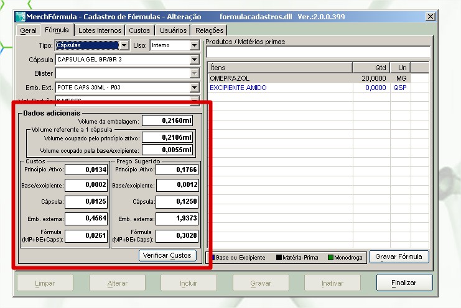
Task: Click the Verificar Custos button
Action: pos(168,256)
